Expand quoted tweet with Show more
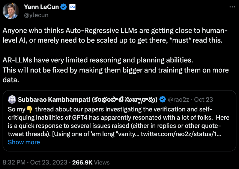 tap(24, 142)
